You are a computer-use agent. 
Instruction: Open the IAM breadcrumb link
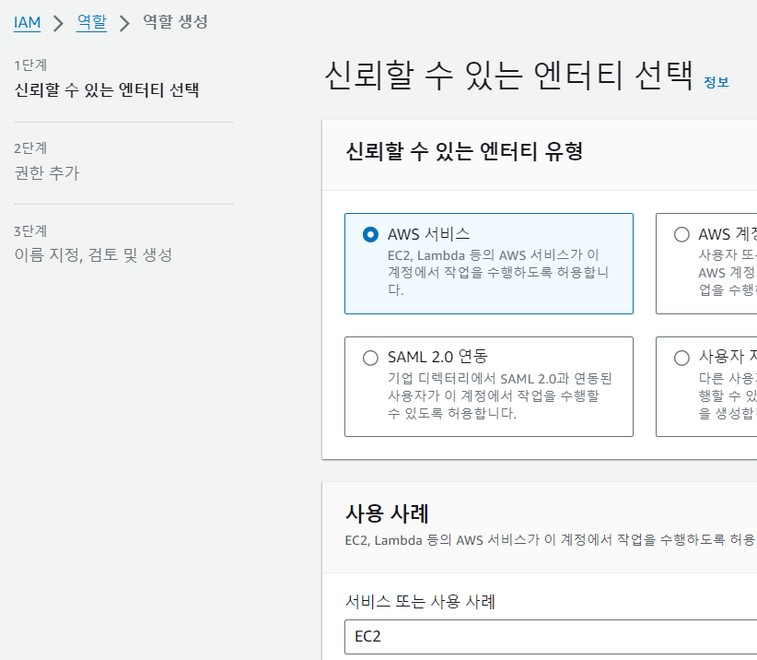27,22
